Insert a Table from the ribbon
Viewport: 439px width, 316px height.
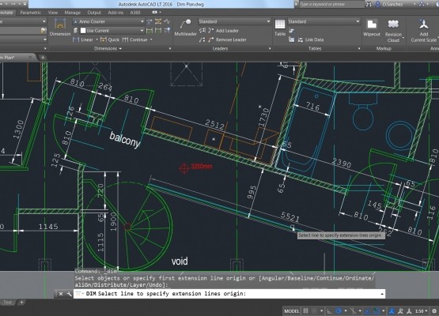coord(280,28)
